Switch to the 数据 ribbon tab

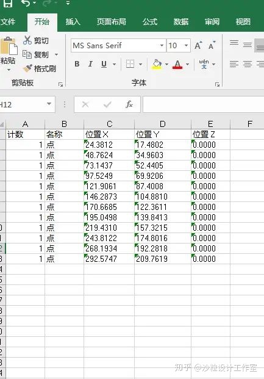[x=181, y=22]
